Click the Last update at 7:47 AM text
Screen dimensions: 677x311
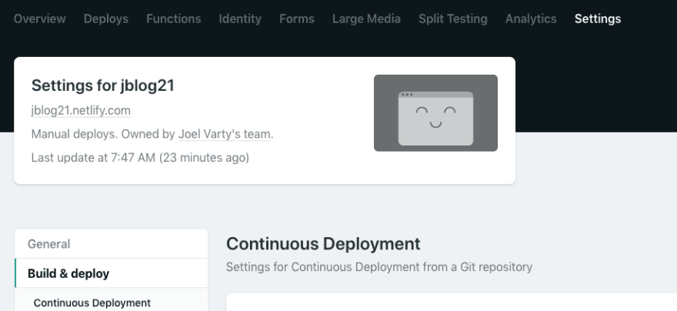coord(140,158)
